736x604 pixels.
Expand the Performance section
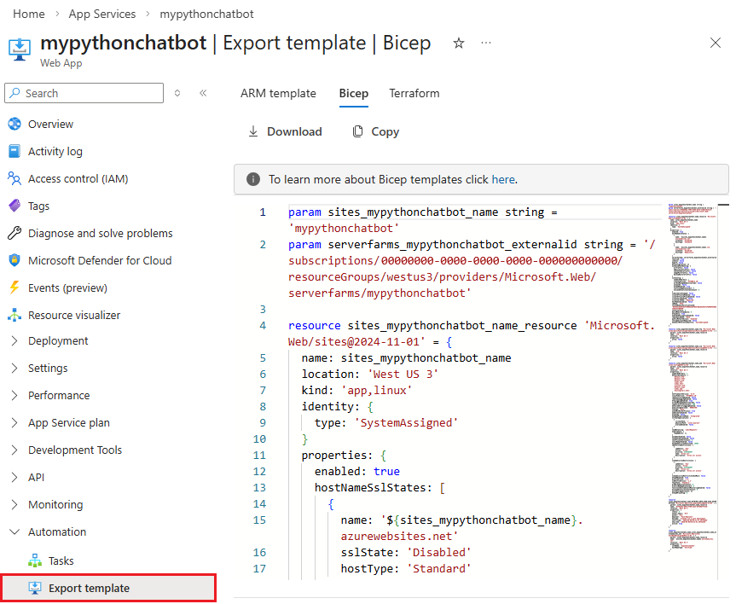14,396
